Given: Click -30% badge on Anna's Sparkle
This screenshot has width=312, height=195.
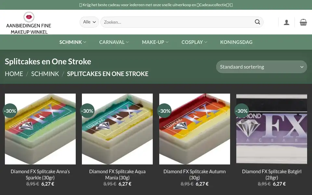Looking at the screenshot, I should click(10, 111).
